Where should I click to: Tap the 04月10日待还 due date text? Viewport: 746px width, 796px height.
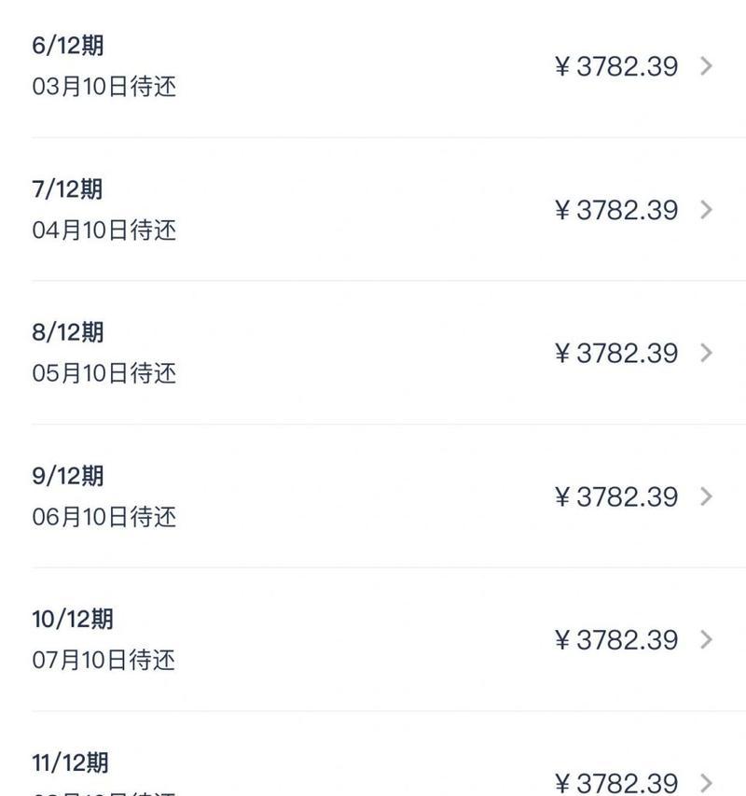[104, 230]
